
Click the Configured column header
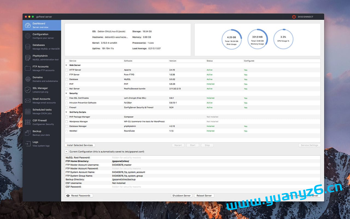249,61
